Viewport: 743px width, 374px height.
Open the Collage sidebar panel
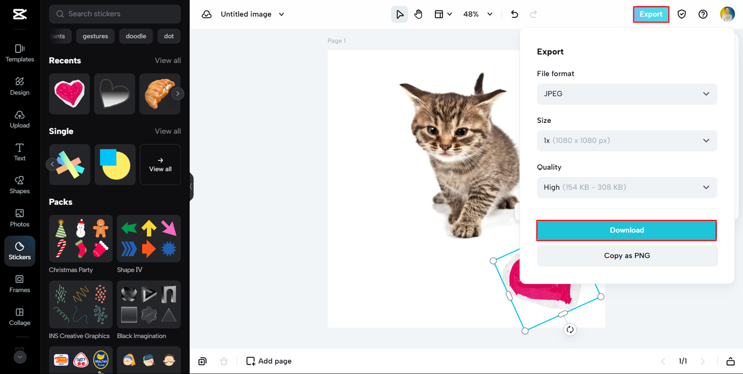[20, 317]
